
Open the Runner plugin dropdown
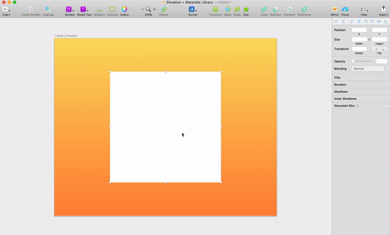click(193, 10)
